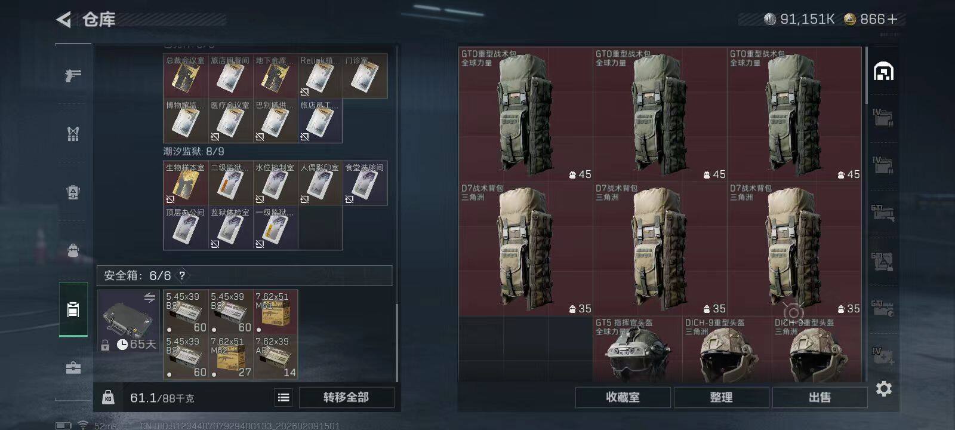
Task: Switch to the second IV stash tab
Action: pos(883,164)
